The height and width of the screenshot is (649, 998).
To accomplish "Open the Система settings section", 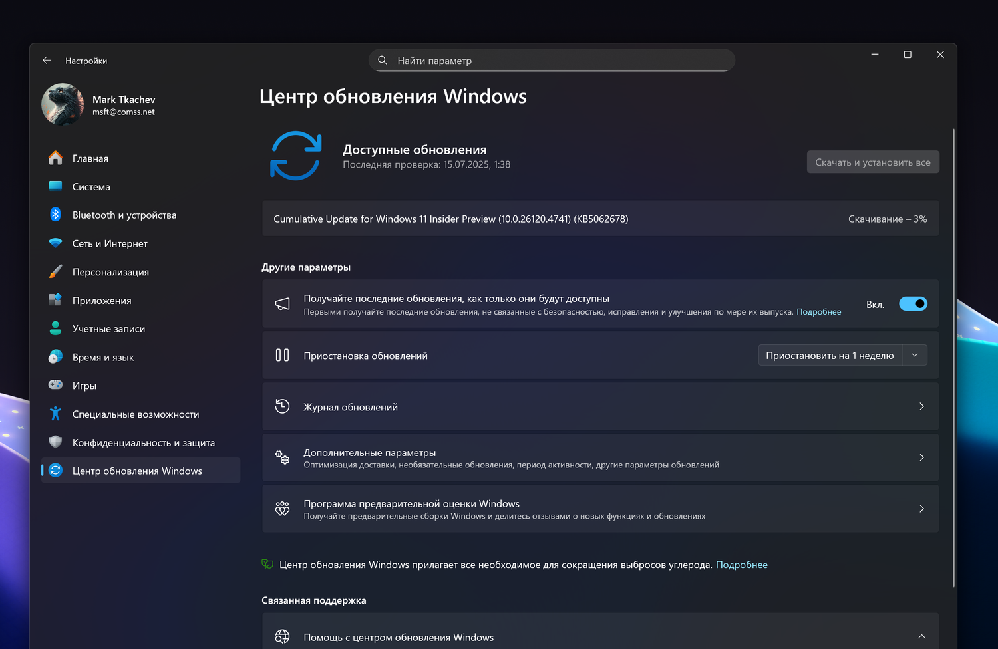I will [x=140, y=187].
